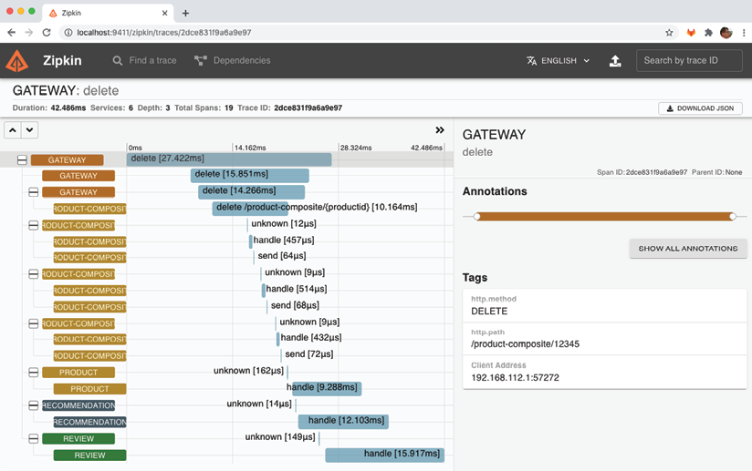
Task: Click the expand-all down chevron button
Action: tap(30, 129)
